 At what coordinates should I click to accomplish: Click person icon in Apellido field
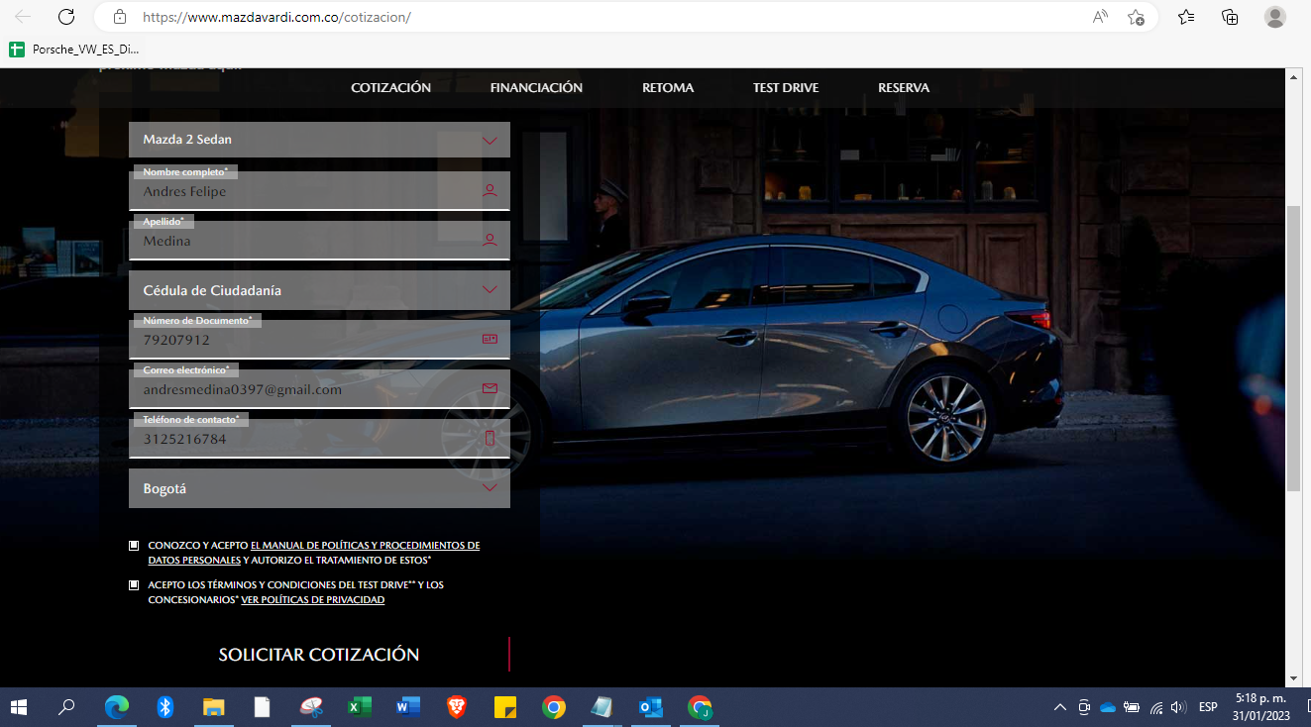(x=490, y=240)
